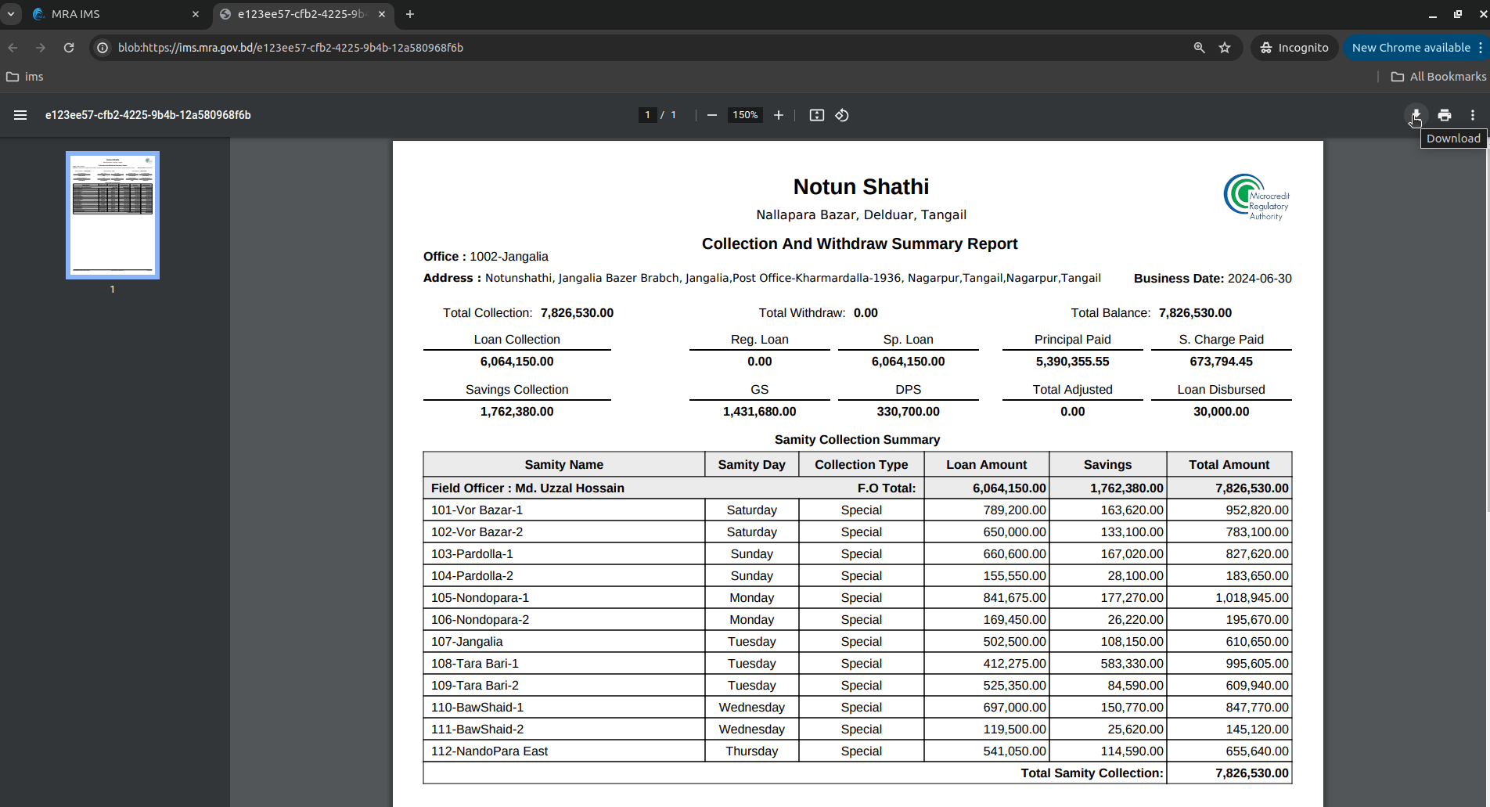Click the Total Amount column header
1490x807 pixels.
[1229, 464]
